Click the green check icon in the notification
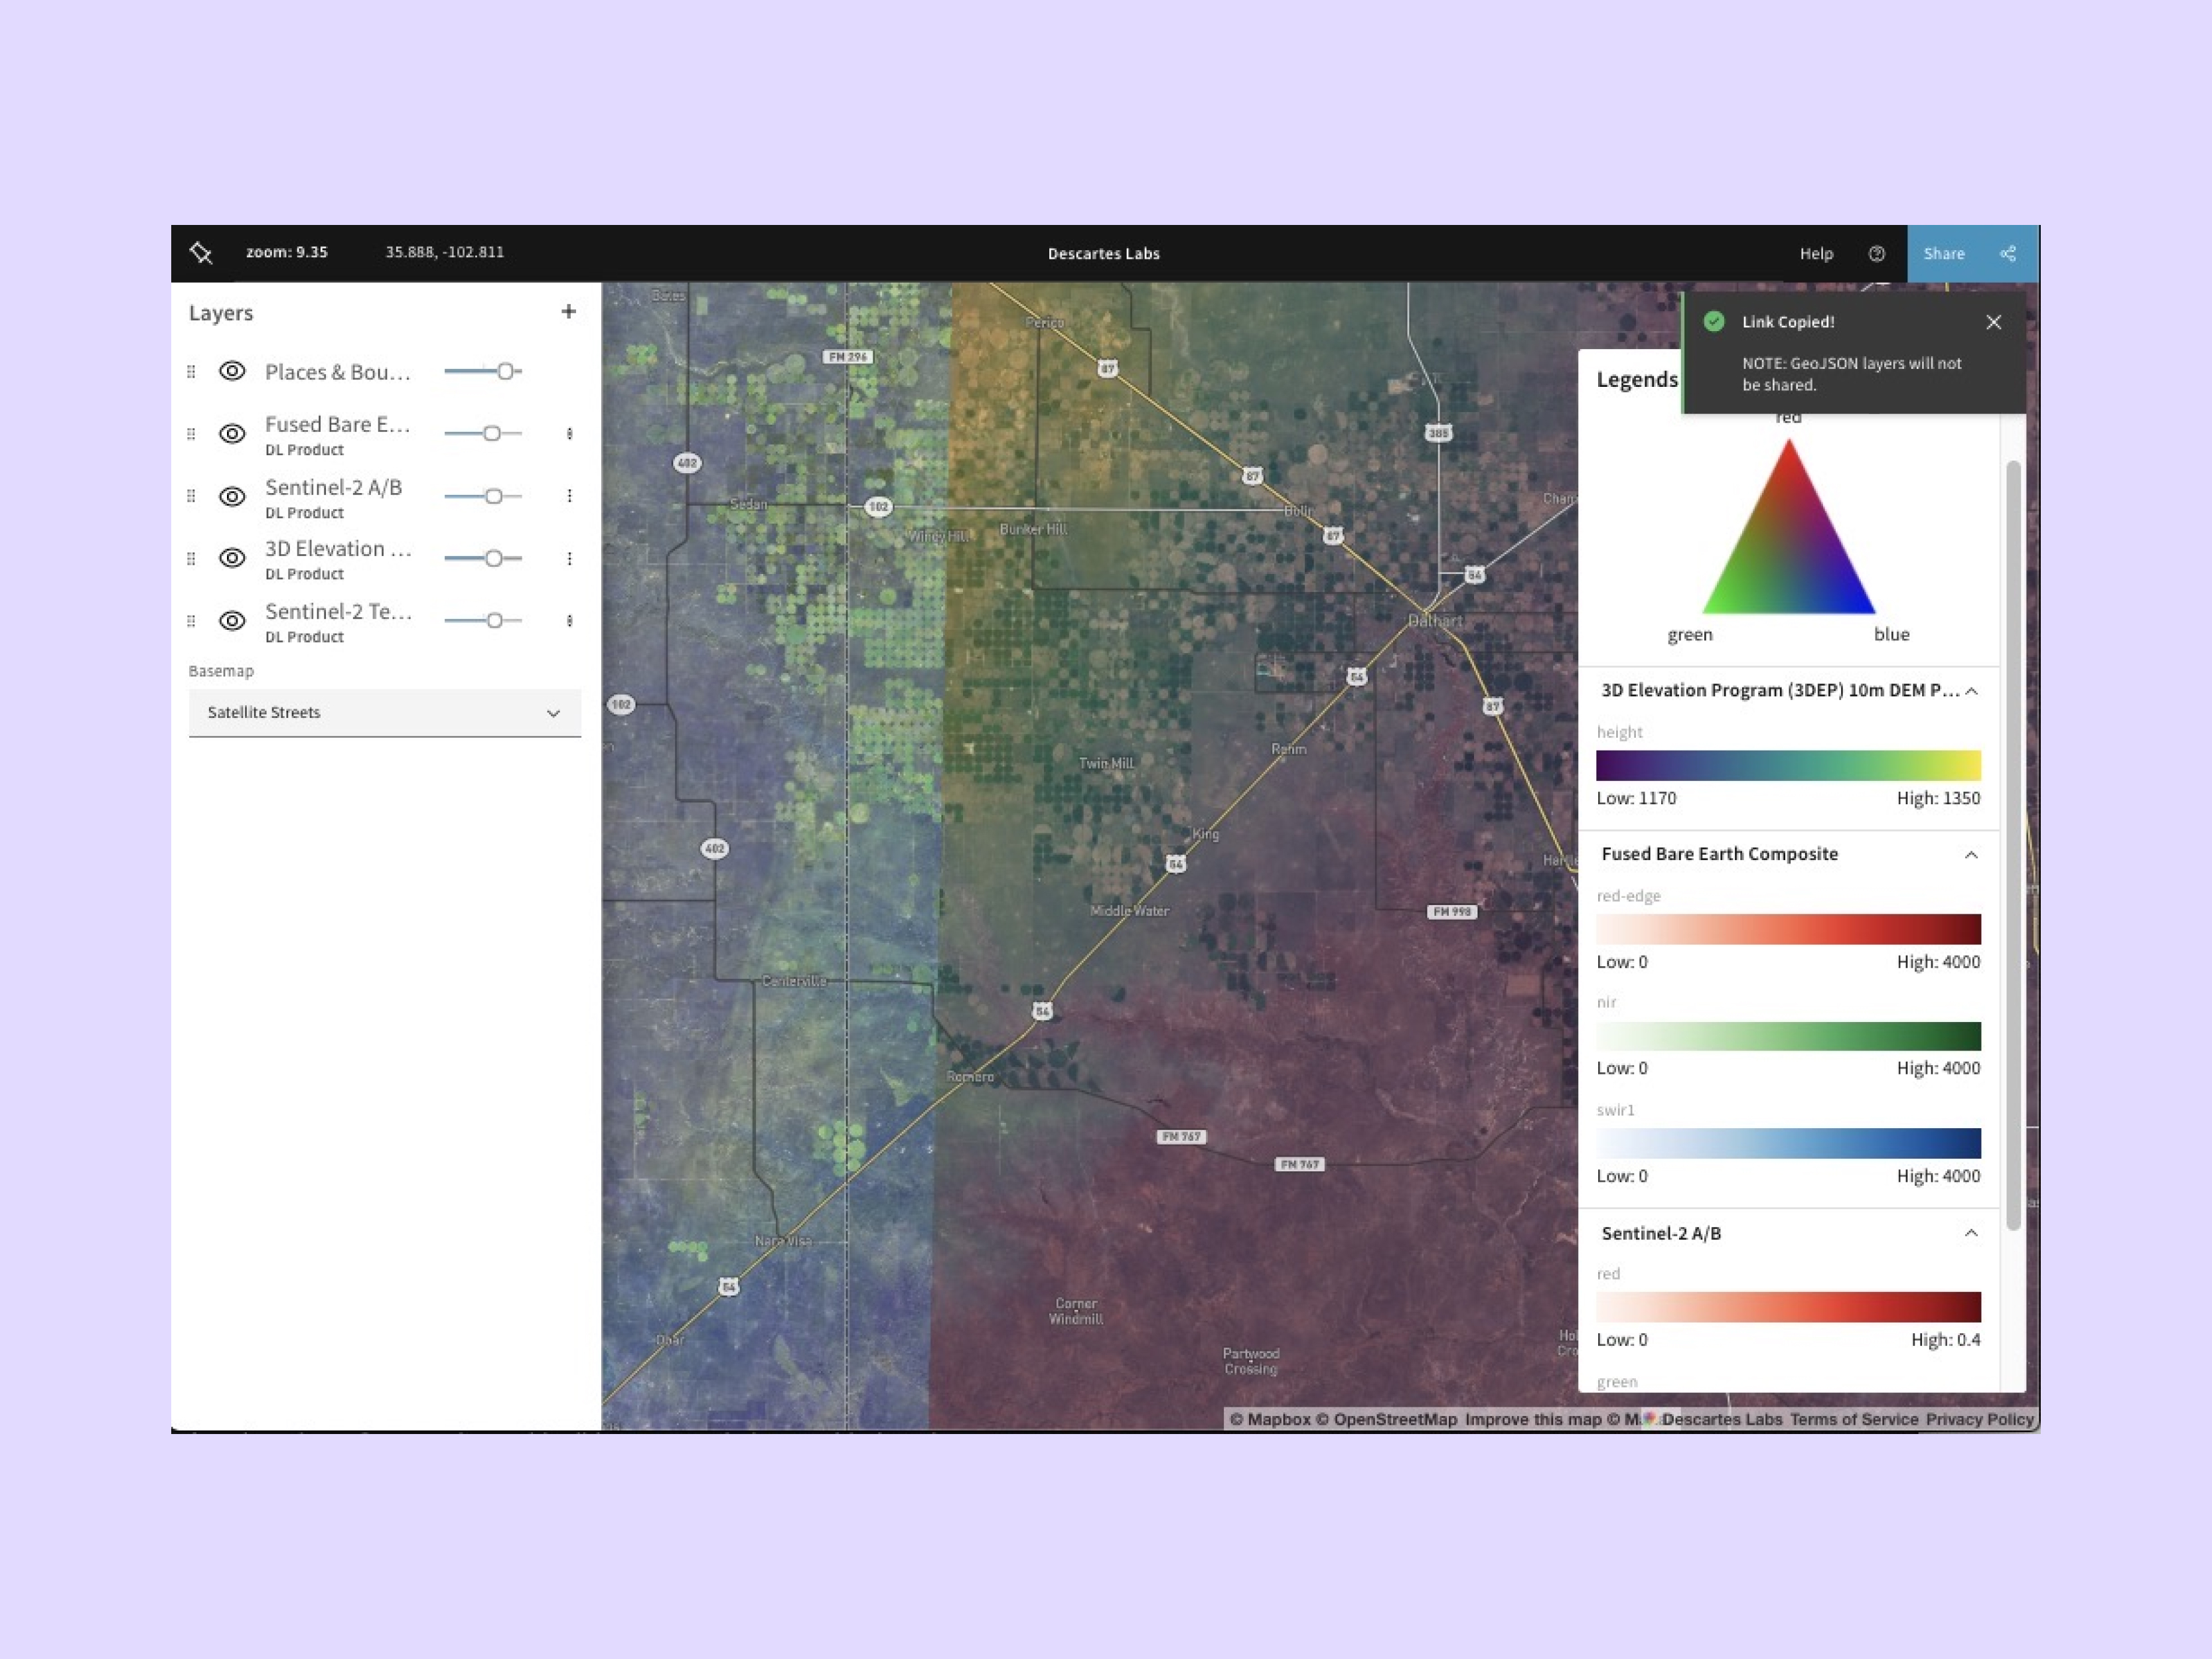2212x1659 pixels. tap(1715, 322)
